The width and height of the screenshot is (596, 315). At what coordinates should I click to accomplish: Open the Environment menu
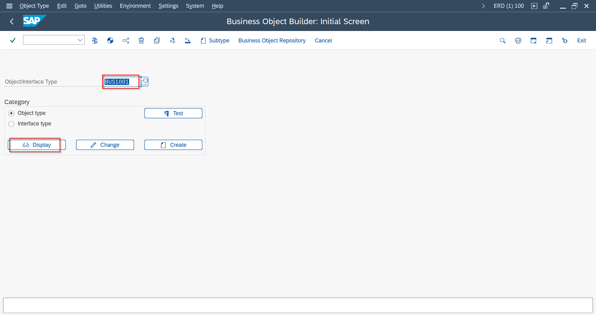pos(135,6)
